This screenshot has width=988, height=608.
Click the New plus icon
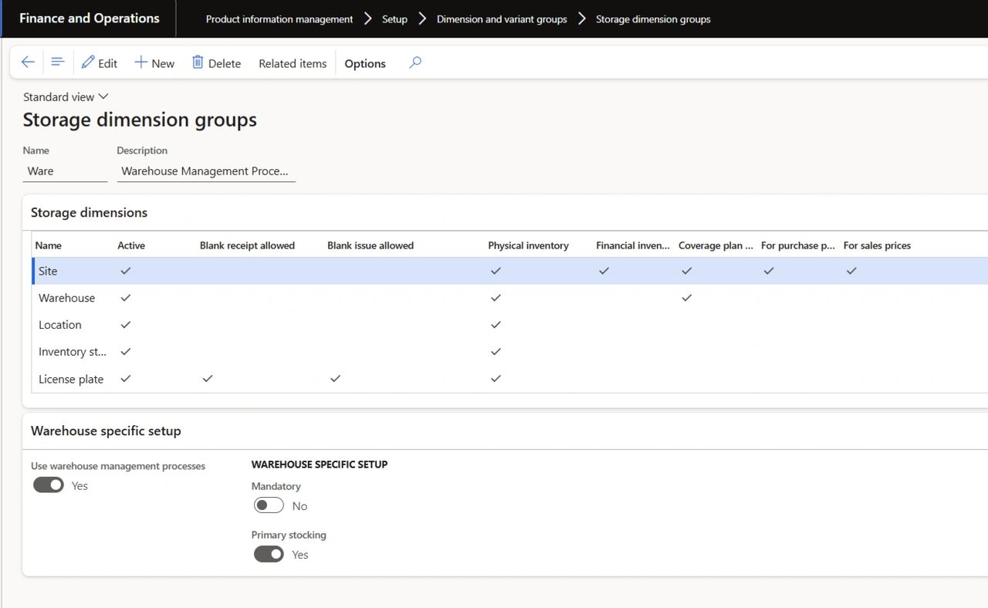pos(140,62)
